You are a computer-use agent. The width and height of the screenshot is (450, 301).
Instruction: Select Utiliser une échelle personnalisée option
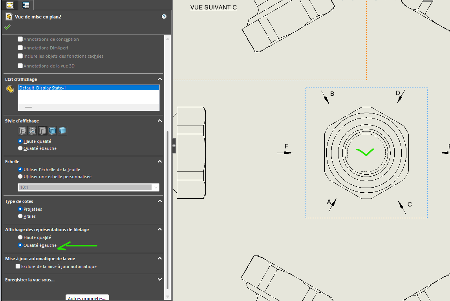(x=20, y=177)
